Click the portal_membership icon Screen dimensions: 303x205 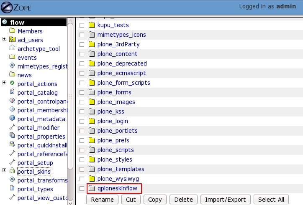coord(12,109)
